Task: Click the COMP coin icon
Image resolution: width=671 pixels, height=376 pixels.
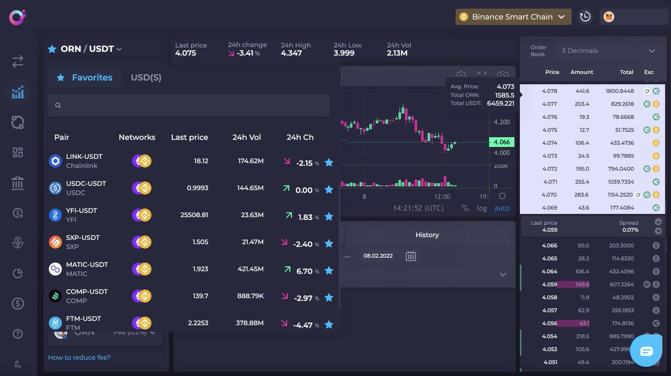Action: (x=55, y=296)
